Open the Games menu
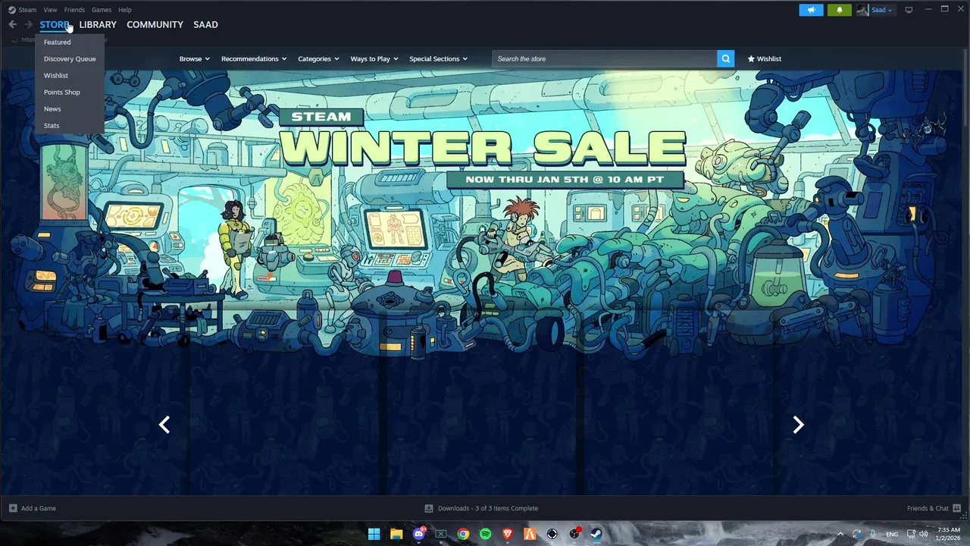 (x=102, y=10)
